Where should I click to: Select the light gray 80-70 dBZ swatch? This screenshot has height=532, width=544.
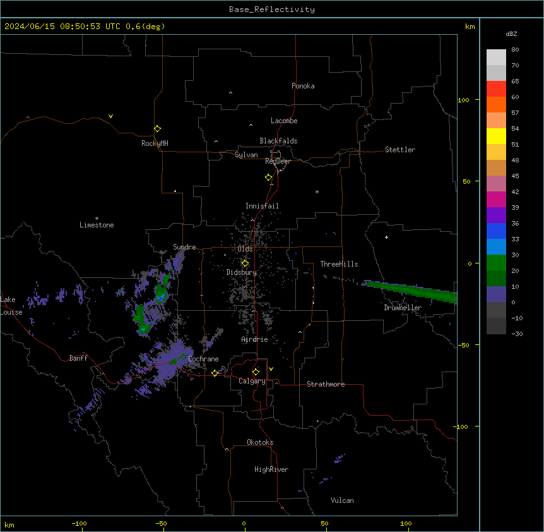pos(496,57)
